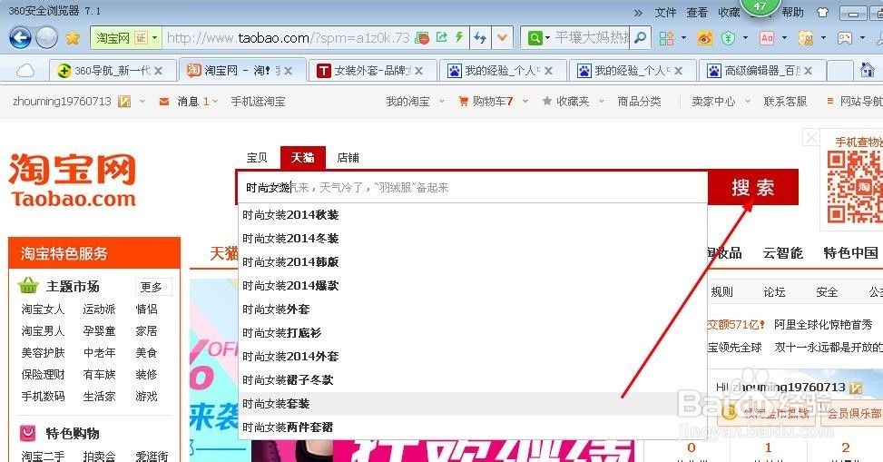Close the 360导航 tab
The image size is (883, 462).
(x=159, y=71)
